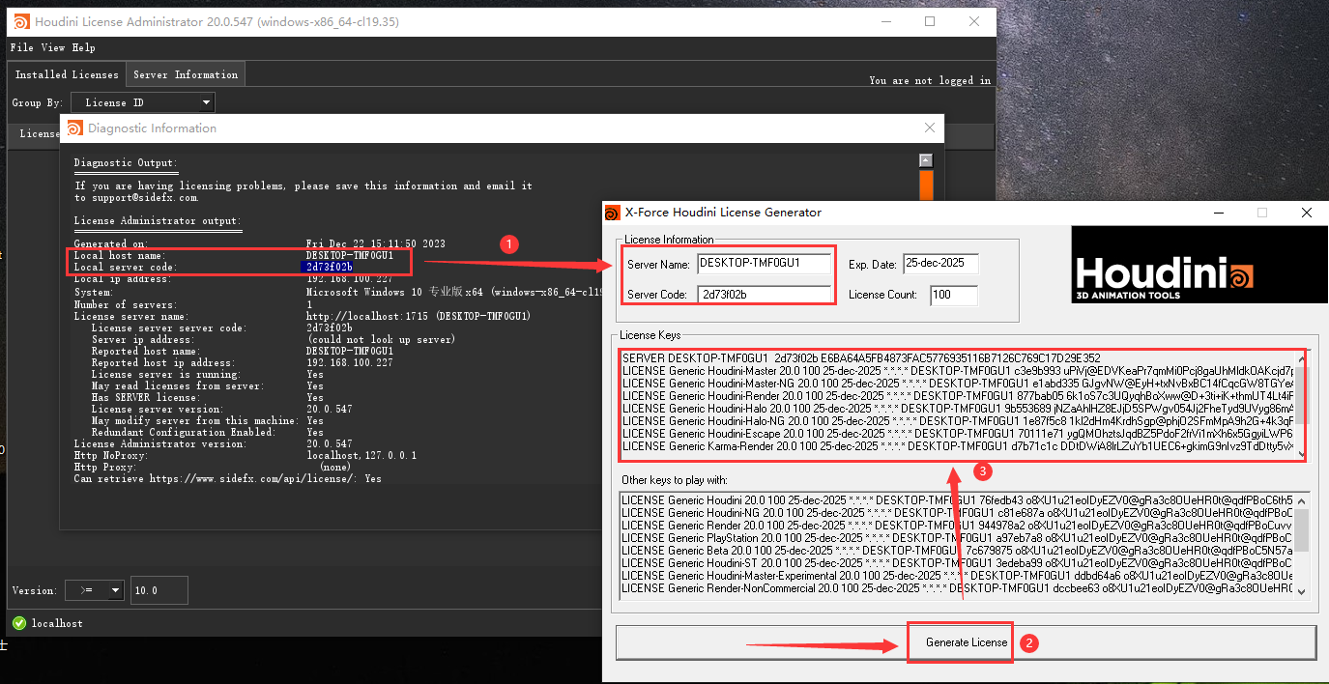Click the highlighted local server code value
This screenshot has height=684, width=1329.
[327, 267]
